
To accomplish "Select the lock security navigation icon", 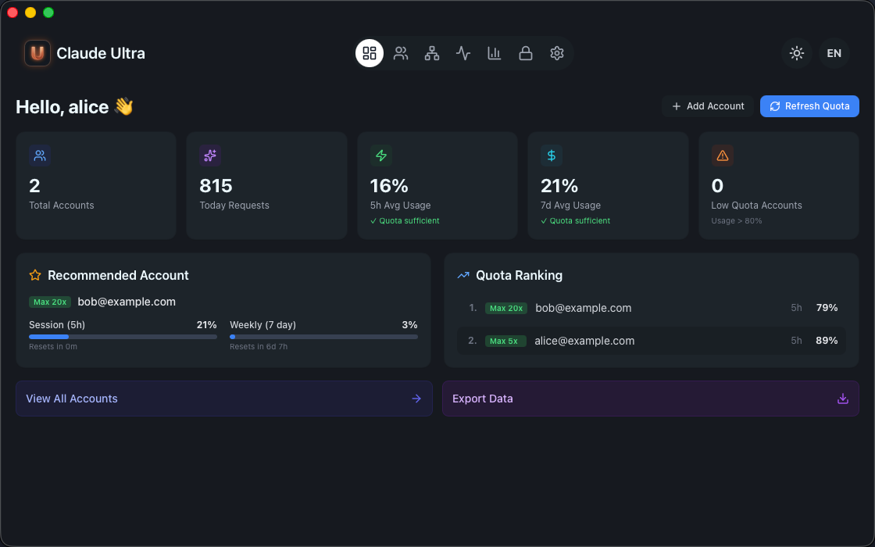I will point(526,53).
